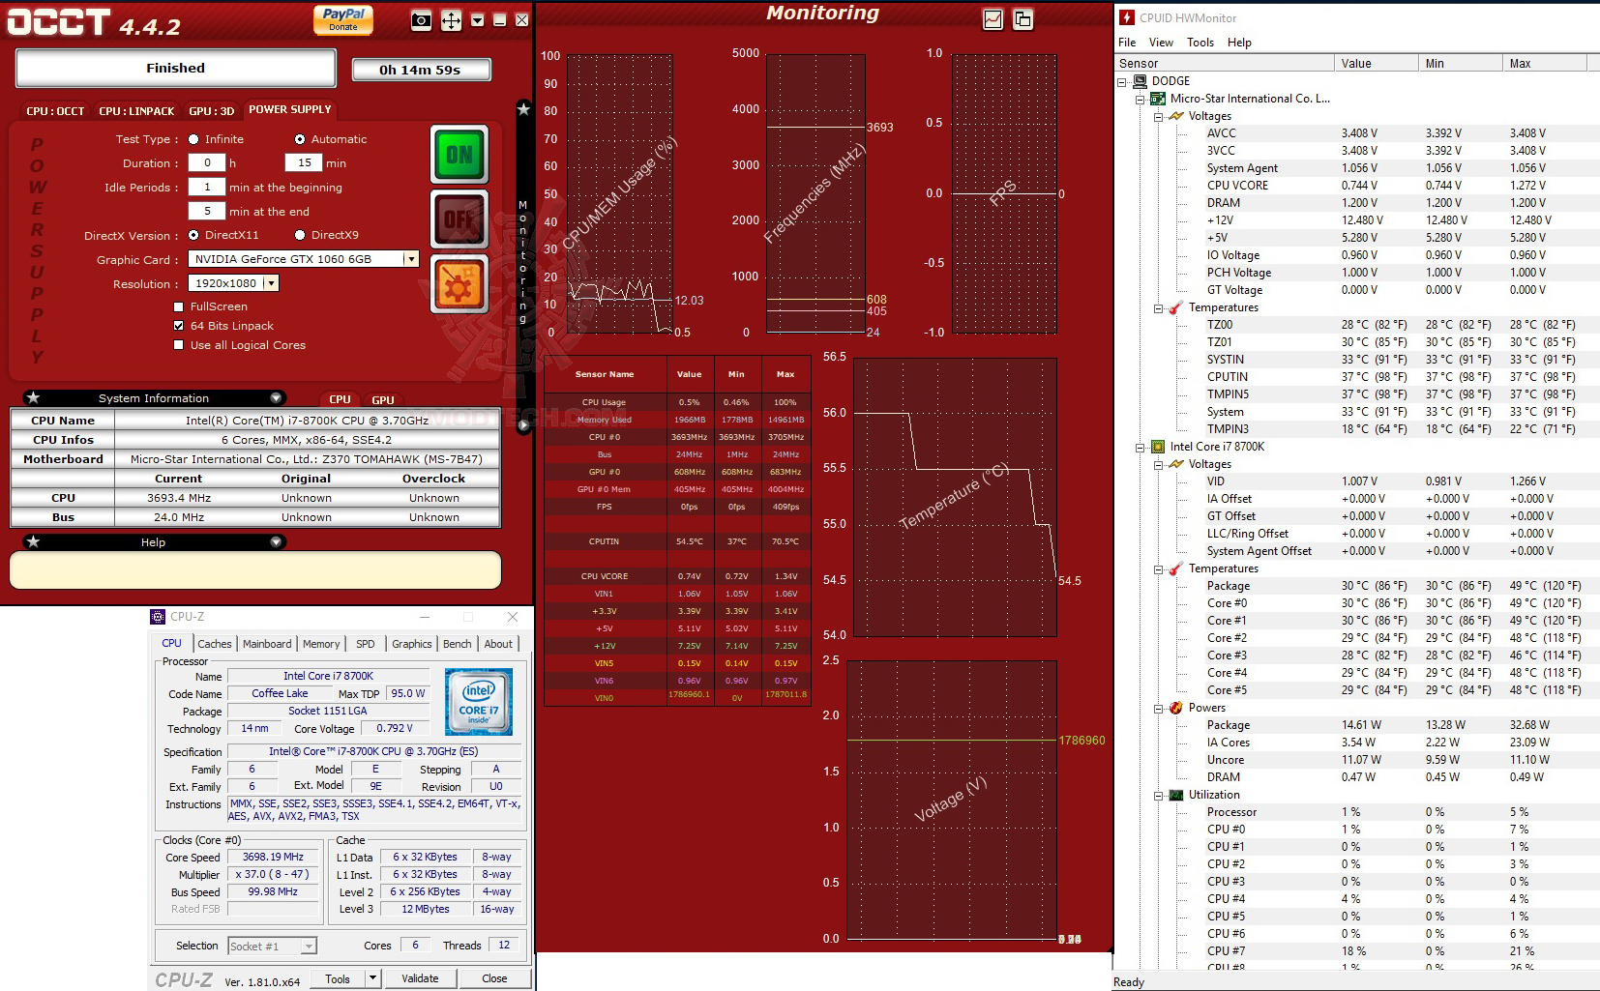Collapse the Help panel arrow in OCCT

[x=276, y=542]
